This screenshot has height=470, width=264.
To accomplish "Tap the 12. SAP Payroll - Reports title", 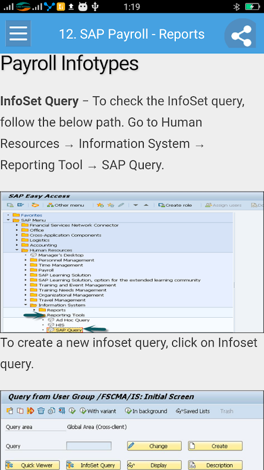I will point(131,34).
